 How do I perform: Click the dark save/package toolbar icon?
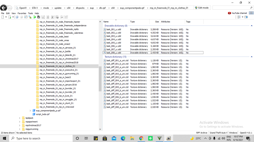39,17
